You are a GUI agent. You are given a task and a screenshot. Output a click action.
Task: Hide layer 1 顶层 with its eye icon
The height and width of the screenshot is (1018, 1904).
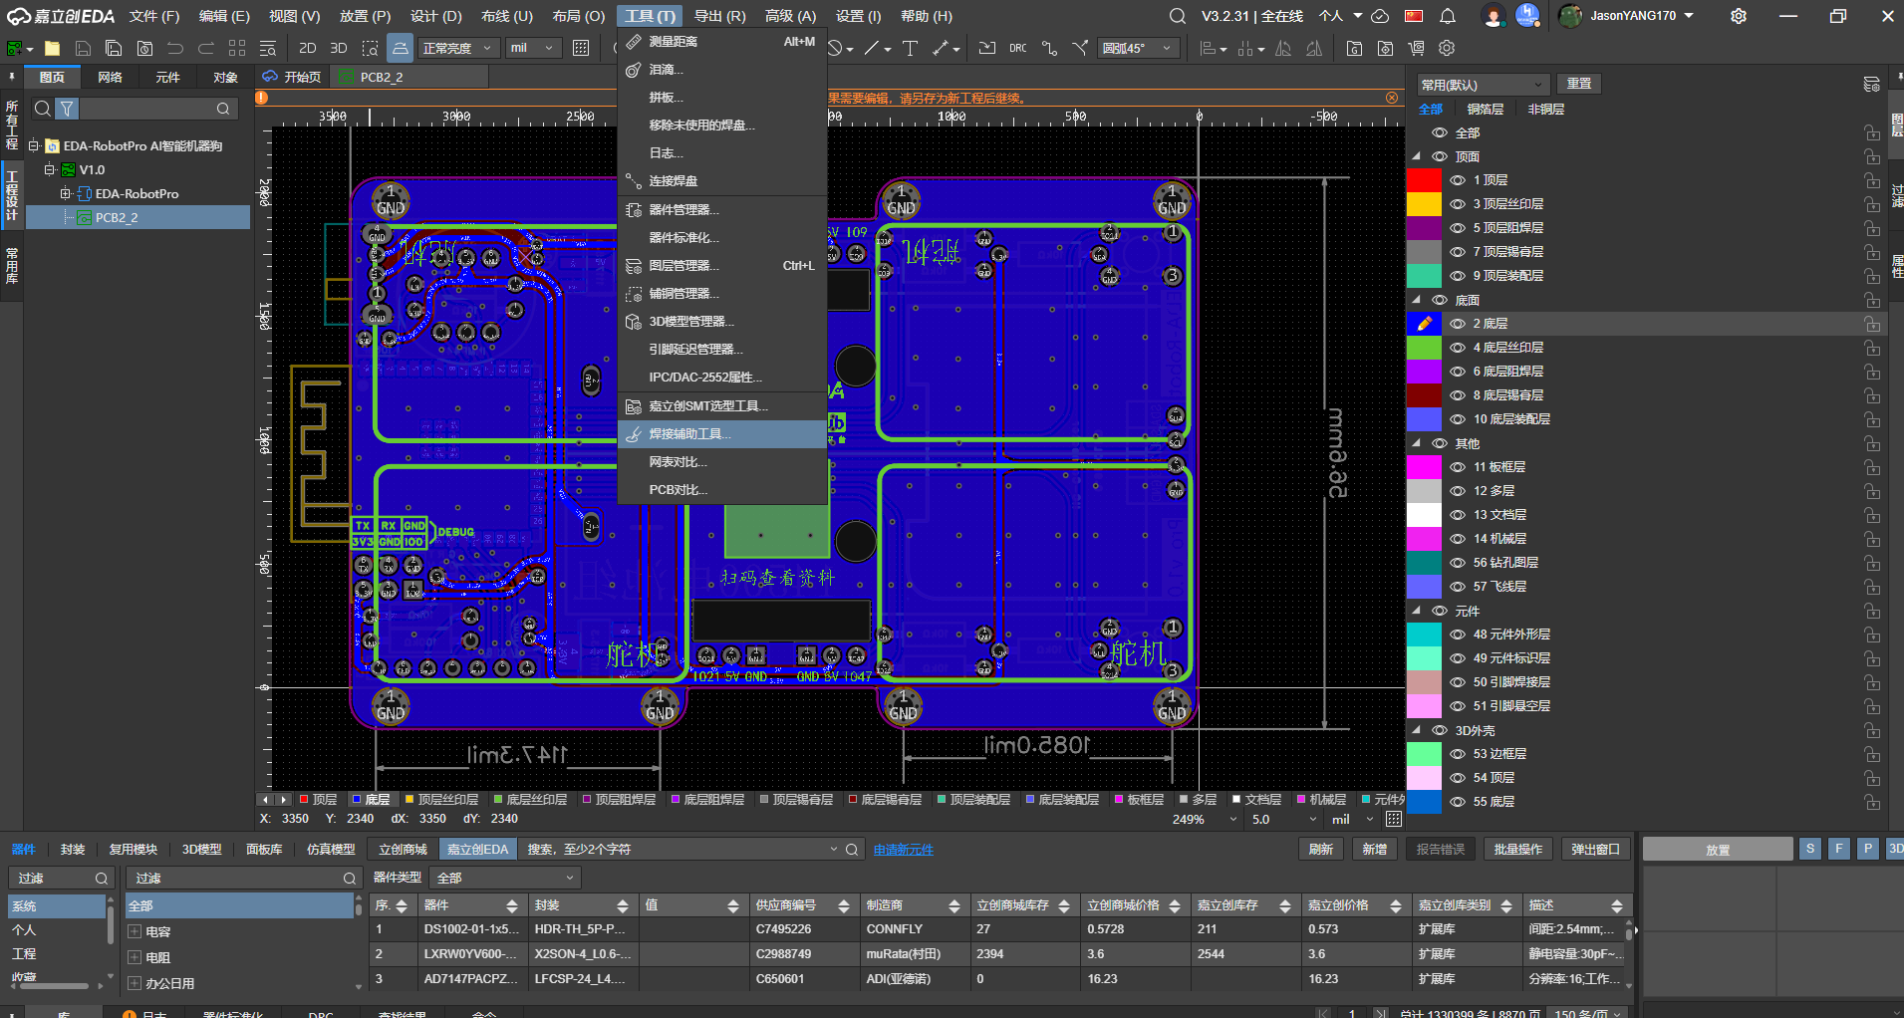tap(1457, 180)
